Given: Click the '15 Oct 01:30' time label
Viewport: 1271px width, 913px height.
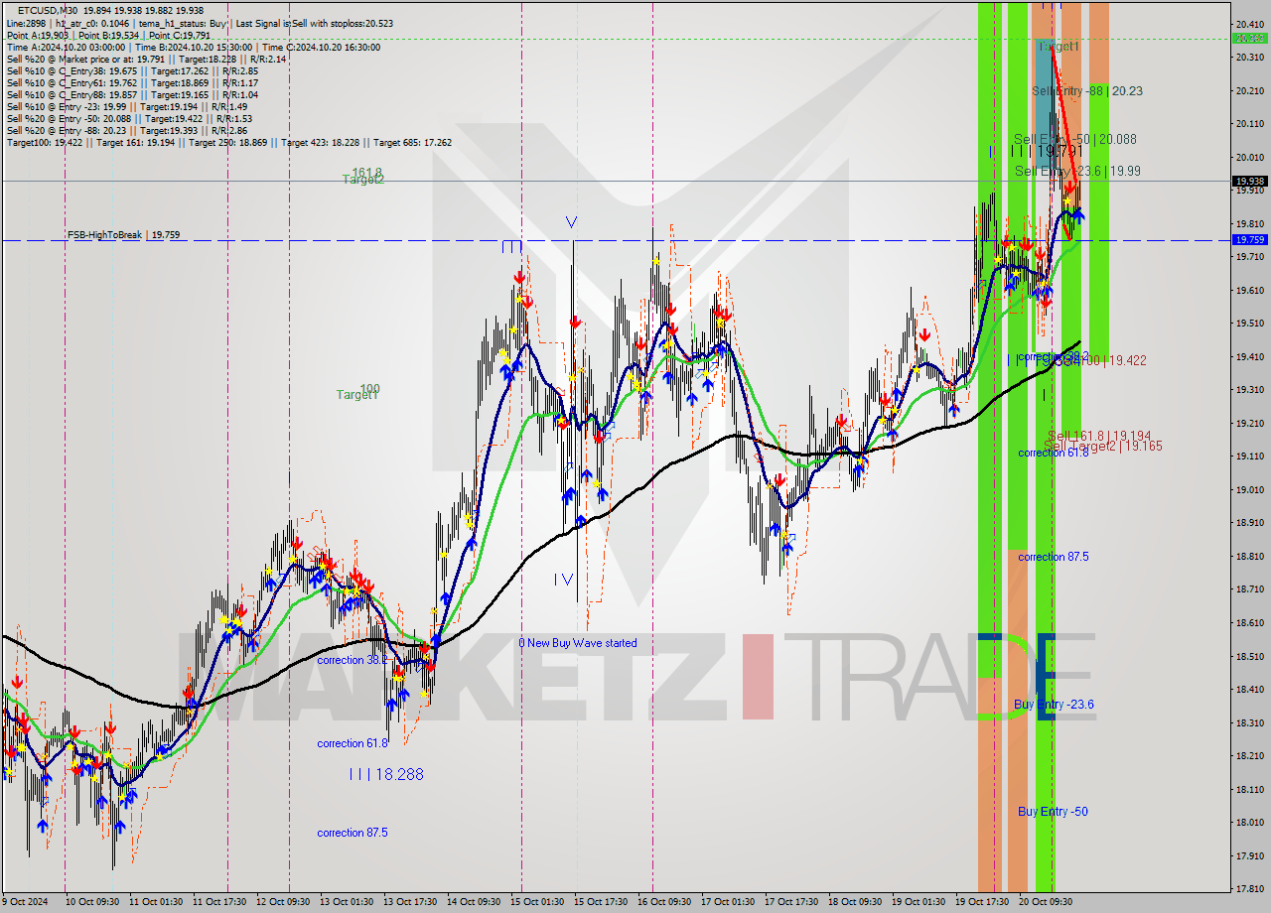Looking at the screenshot, I should tap(537, 902).
